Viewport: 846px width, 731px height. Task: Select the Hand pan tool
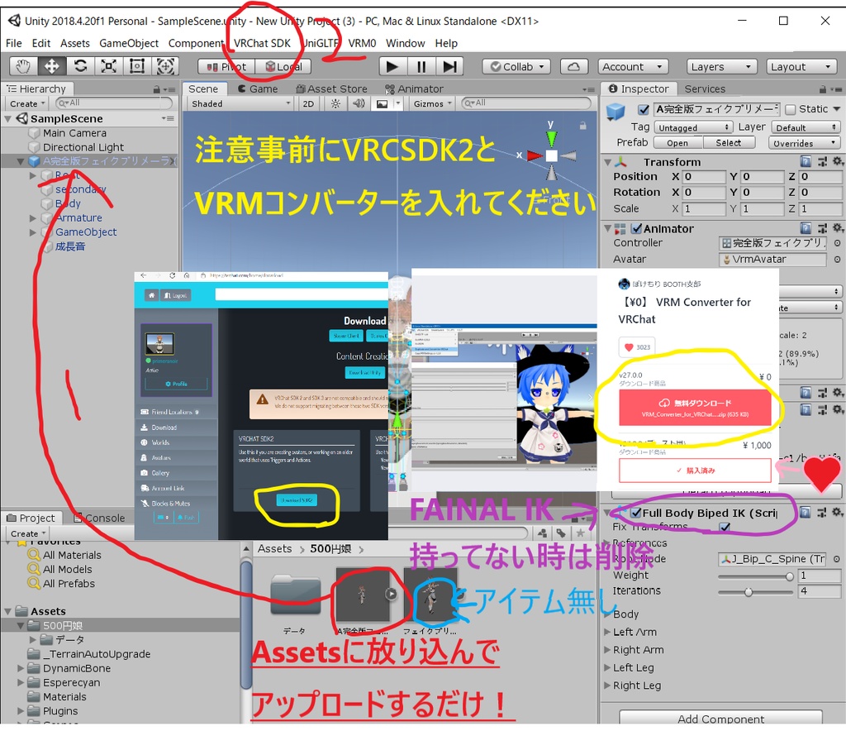click(x=22, y=66)
